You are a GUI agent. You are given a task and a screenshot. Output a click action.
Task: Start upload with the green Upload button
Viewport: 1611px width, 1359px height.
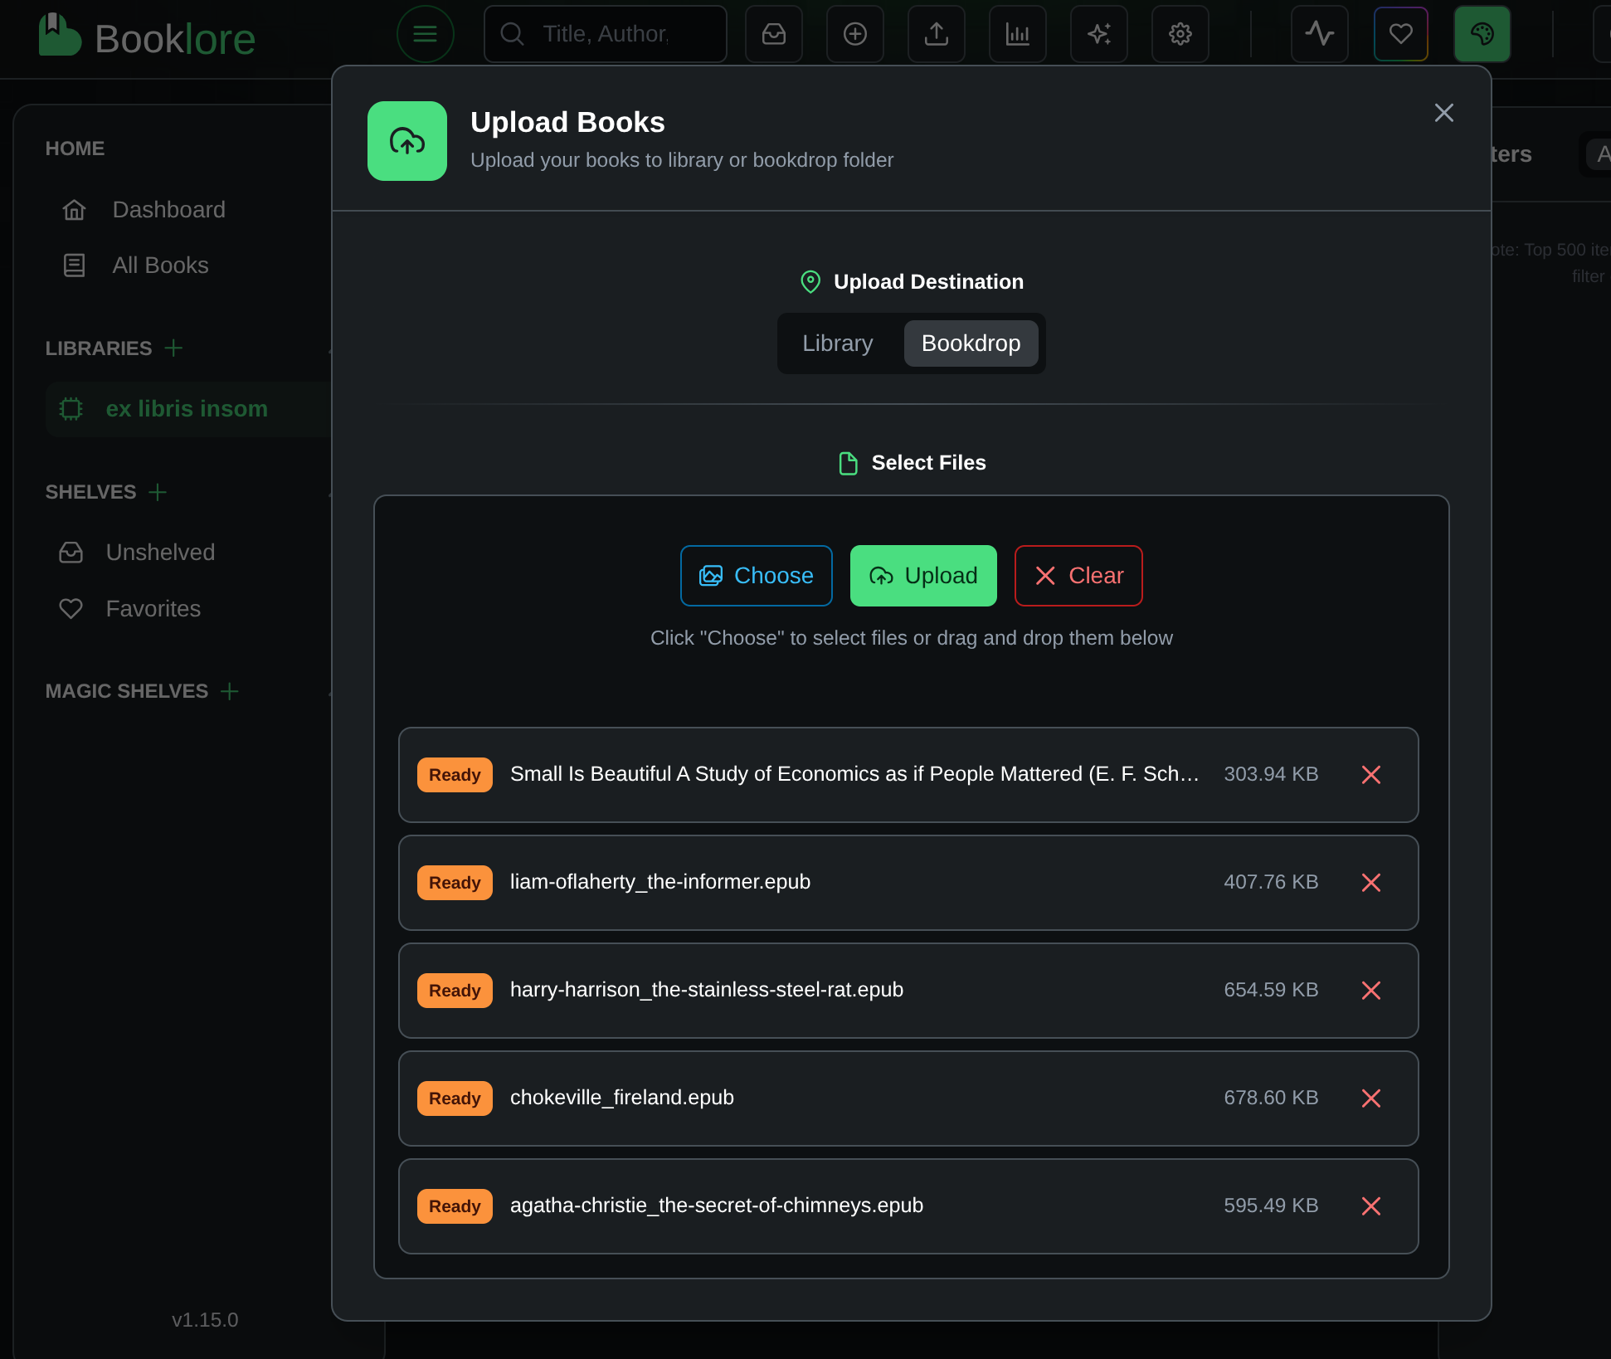tap(922, 576)
